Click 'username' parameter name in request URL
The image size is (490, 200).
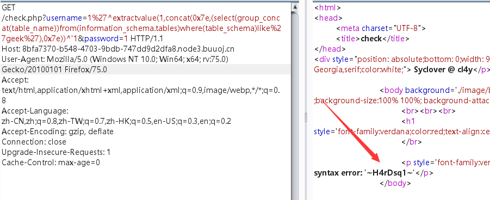[64, 18]
